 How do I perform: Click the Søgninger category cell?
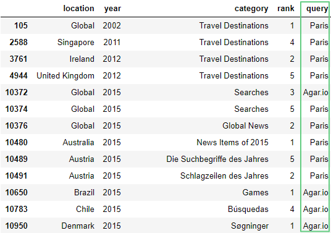[x=249, y=226]
